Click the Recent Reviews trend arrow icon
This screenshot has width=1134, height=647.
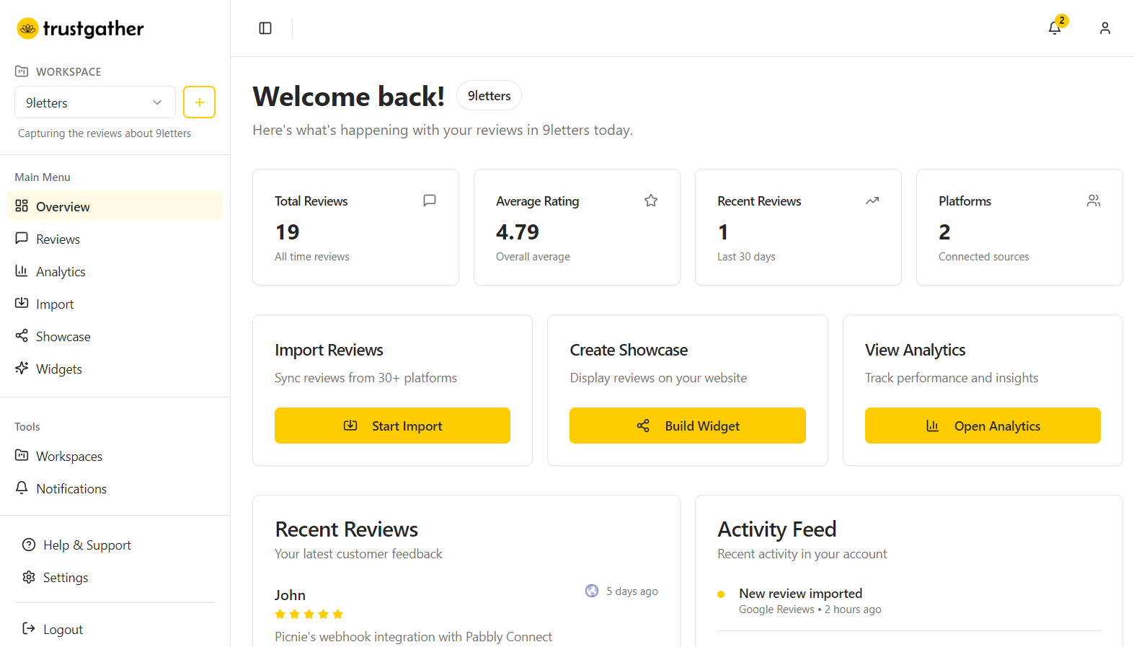coord(872,201)
